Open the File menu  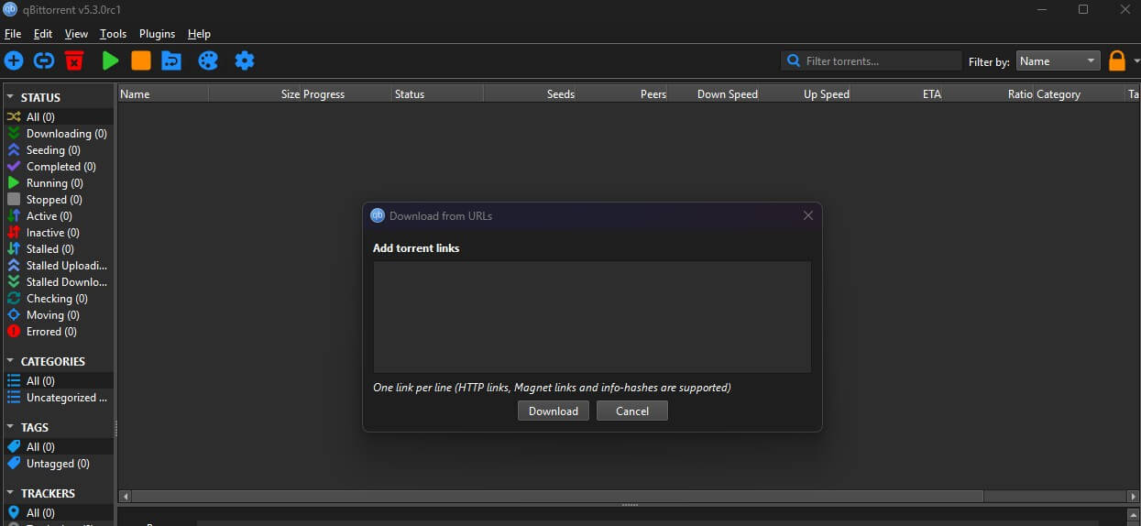13,34
